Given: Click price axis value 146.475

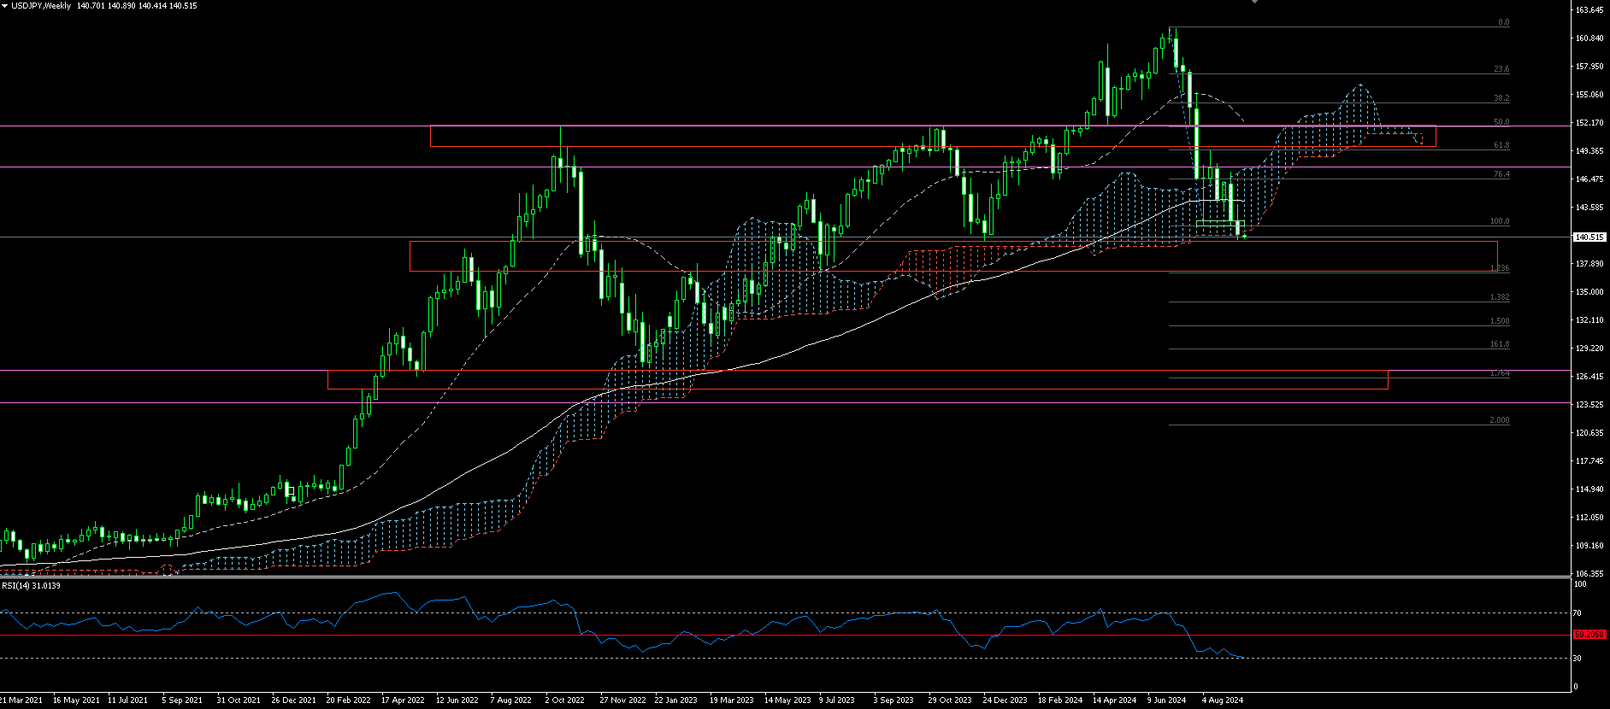Looking at the screenshot, I should (1589, 179).
